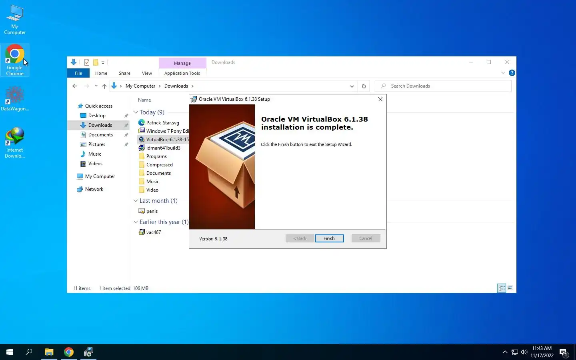The width and height of the screenshot is (576, 360).
Task: Switch to Large icons view layout
Action: (x=510, y=288)
